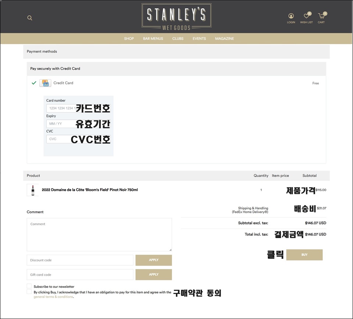Click the Payment methods heading
Image resolution: width=353 pixels, height=319 pixels.
42,51
